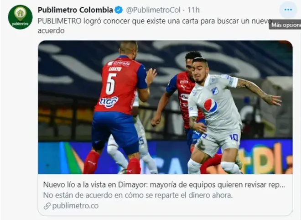This screenshot has height=220, width=301.
Task: Click the Pepsi logo on the white jersey
Action: click(210, 105)
